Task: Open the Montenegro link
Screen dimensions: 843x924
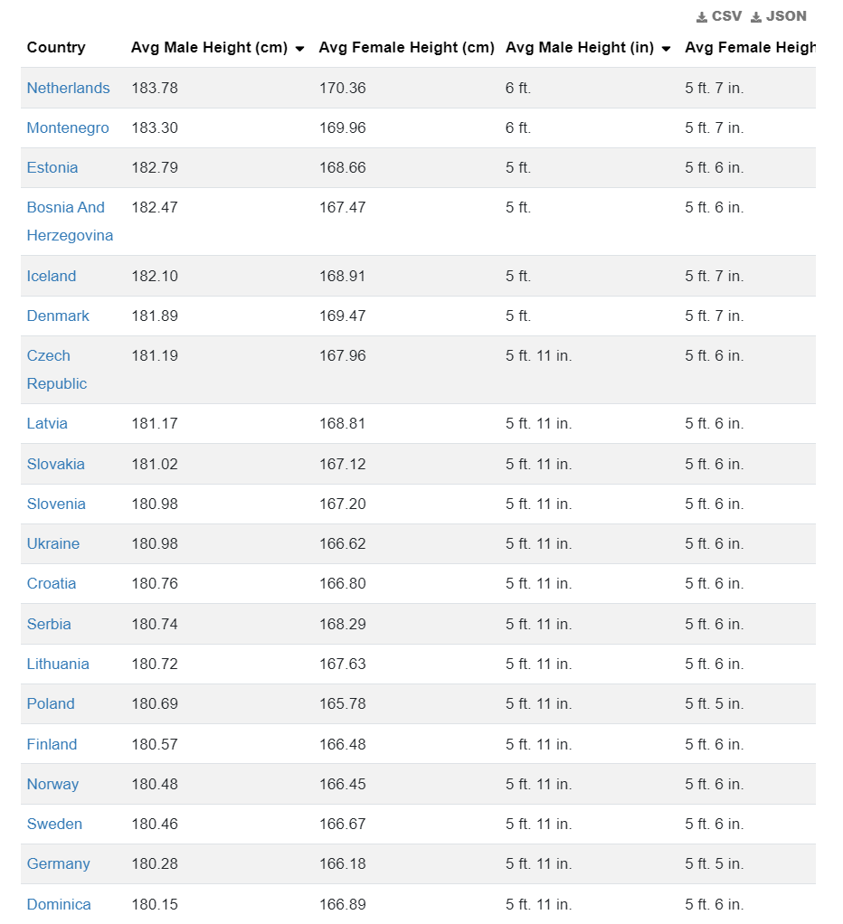Action: pos(68,127)
